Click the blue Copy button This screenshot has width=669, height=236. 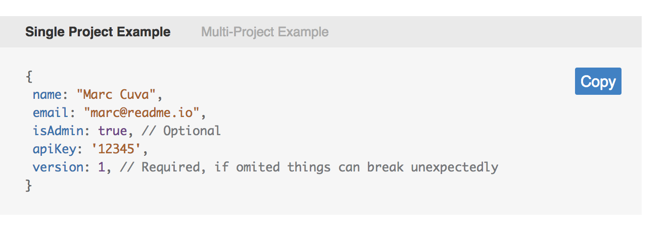point(598,81)
